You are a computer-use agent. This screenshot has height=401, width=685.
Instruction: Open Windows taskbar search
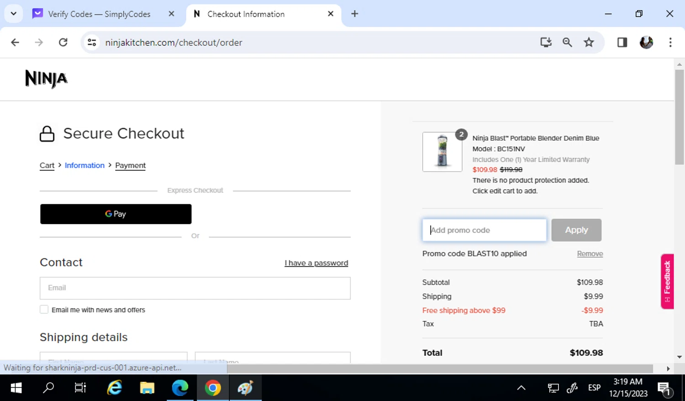point(48,388)
